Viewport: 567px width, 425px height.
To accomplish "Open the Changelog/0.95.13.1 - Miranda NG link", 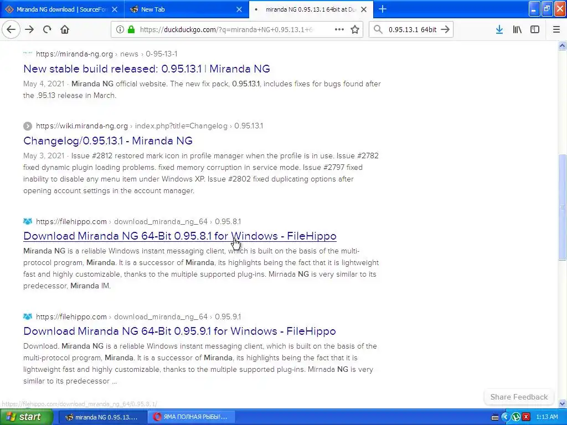I will (x=108, y=141).
